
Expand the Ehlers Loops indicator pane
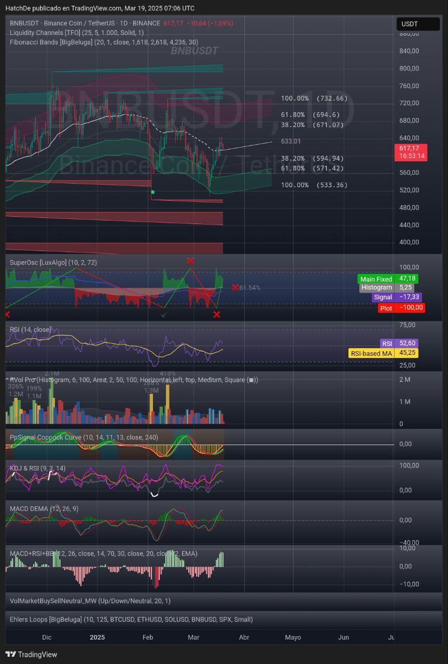[131, 619]
